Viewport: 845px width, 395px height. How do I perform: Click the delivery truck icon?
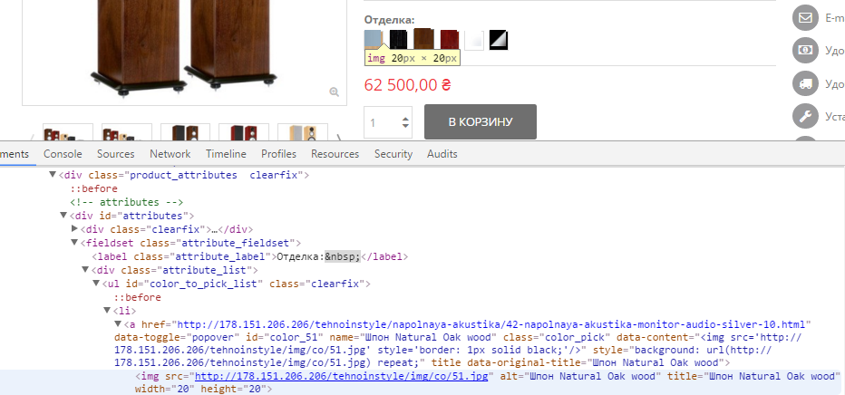pos(805,83)
